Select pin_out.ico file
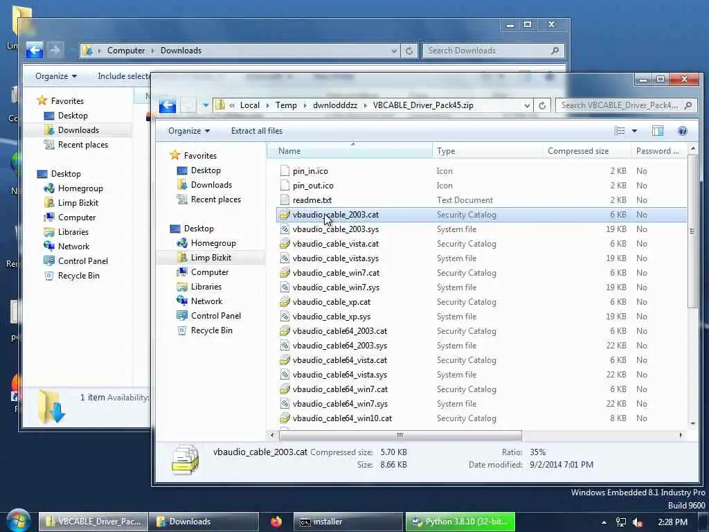This screenshot has width=709, height=532. pyautogui.click(x=481, y=186)
